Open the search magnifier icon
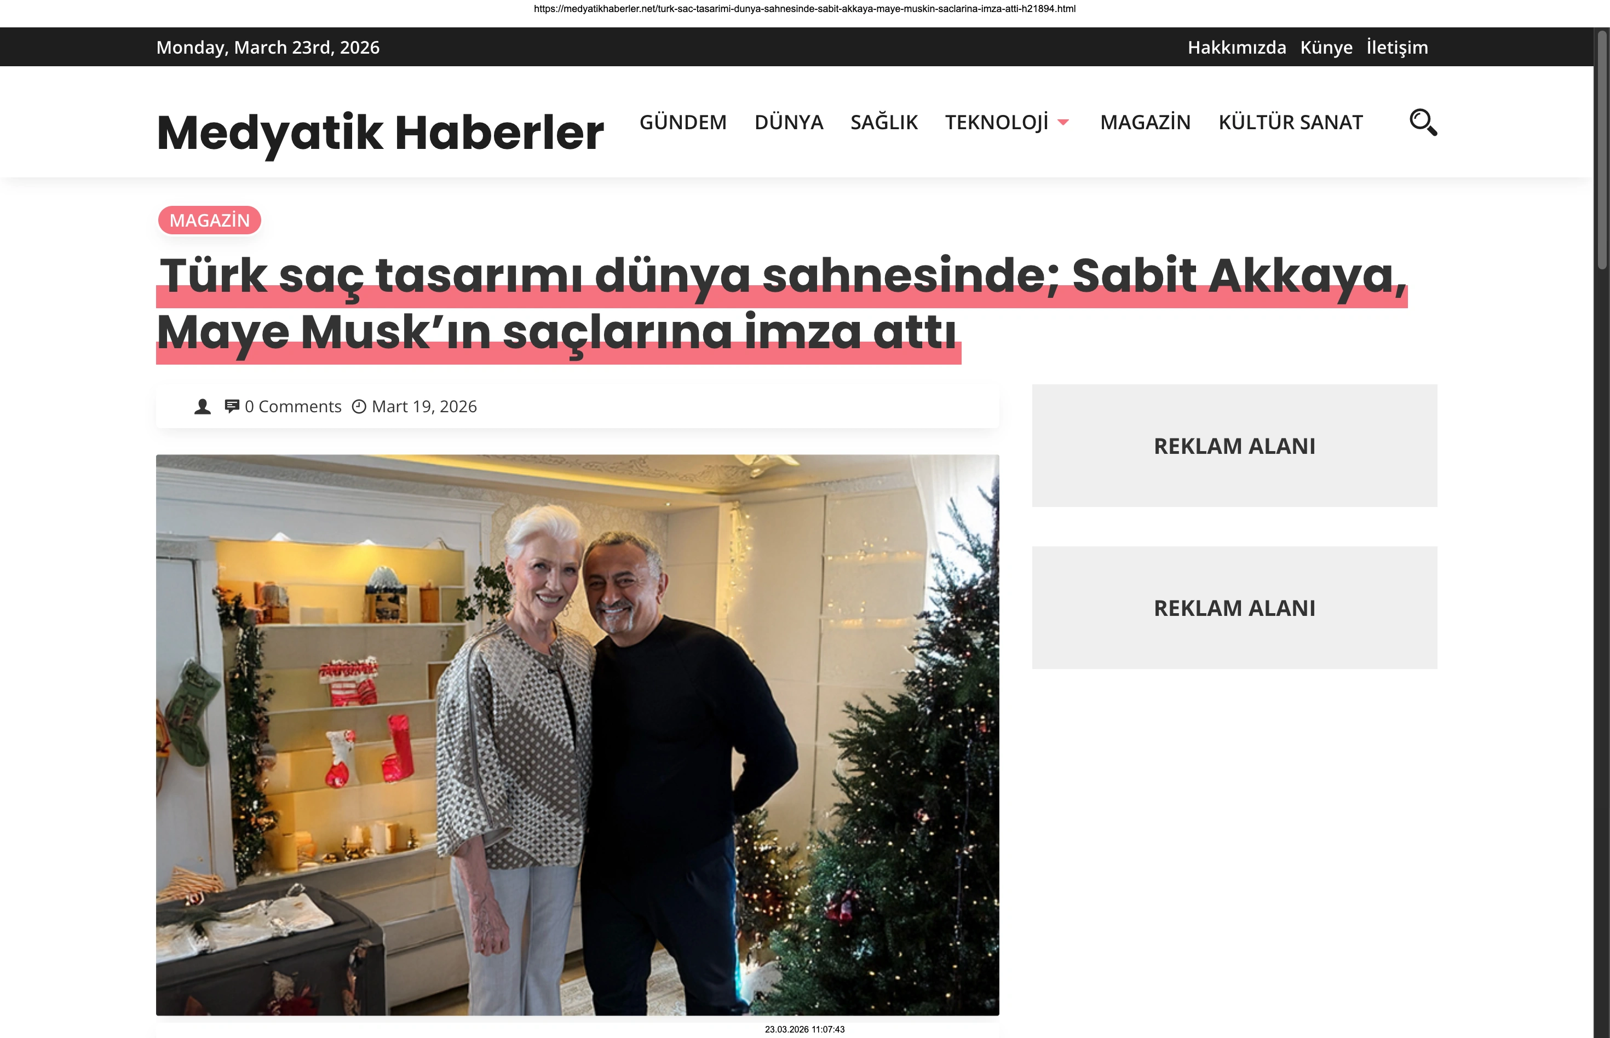This screenshot has width=1610, height=1038. point(1423,123)
